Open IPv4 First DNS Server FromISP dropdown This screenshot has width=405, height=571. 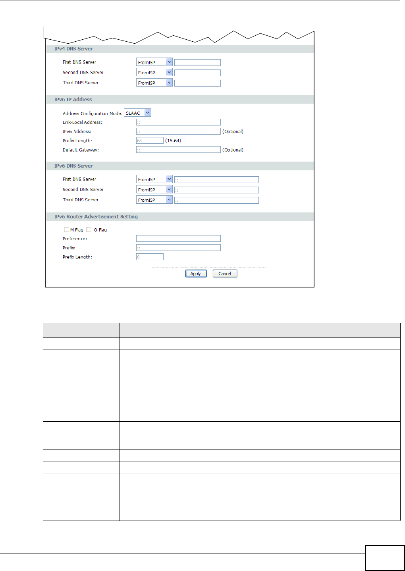click(x=154, y=62)
